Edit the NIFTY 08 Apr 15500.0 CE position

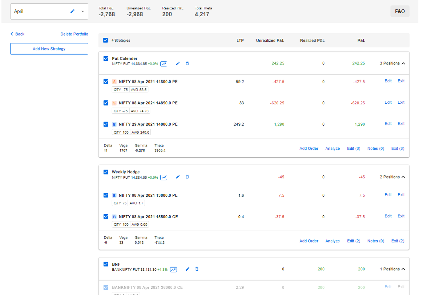tap(388, 216)
